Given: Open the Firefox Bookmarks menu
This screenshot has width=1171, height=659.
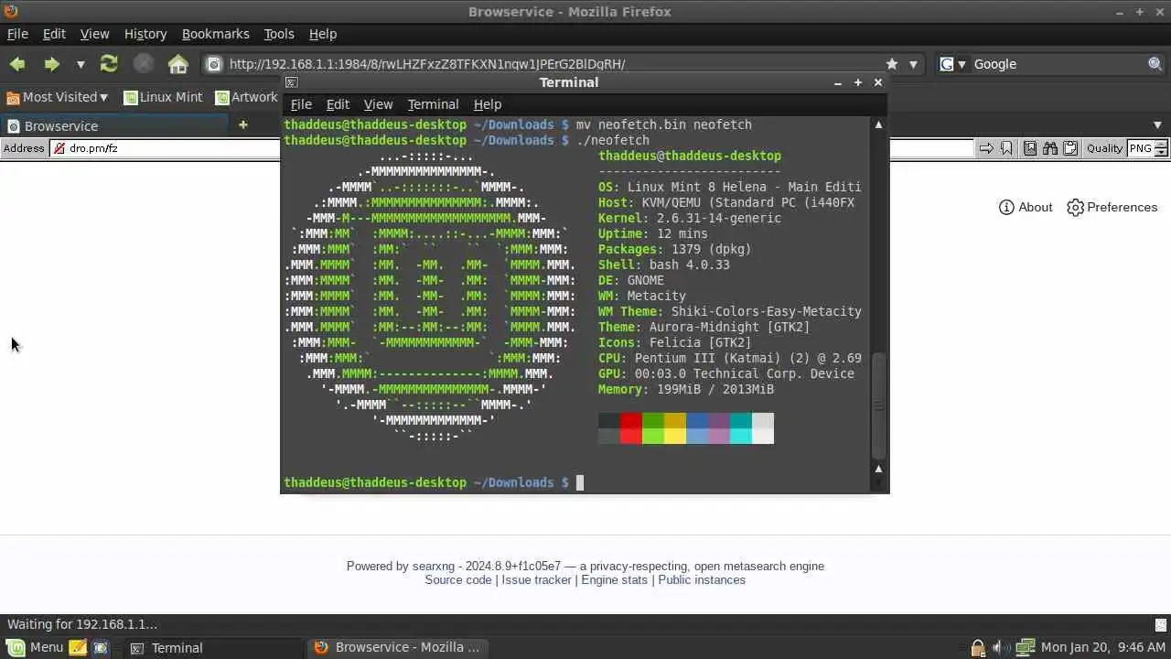Looking at the screenshot, I should [x=215, y=34].
